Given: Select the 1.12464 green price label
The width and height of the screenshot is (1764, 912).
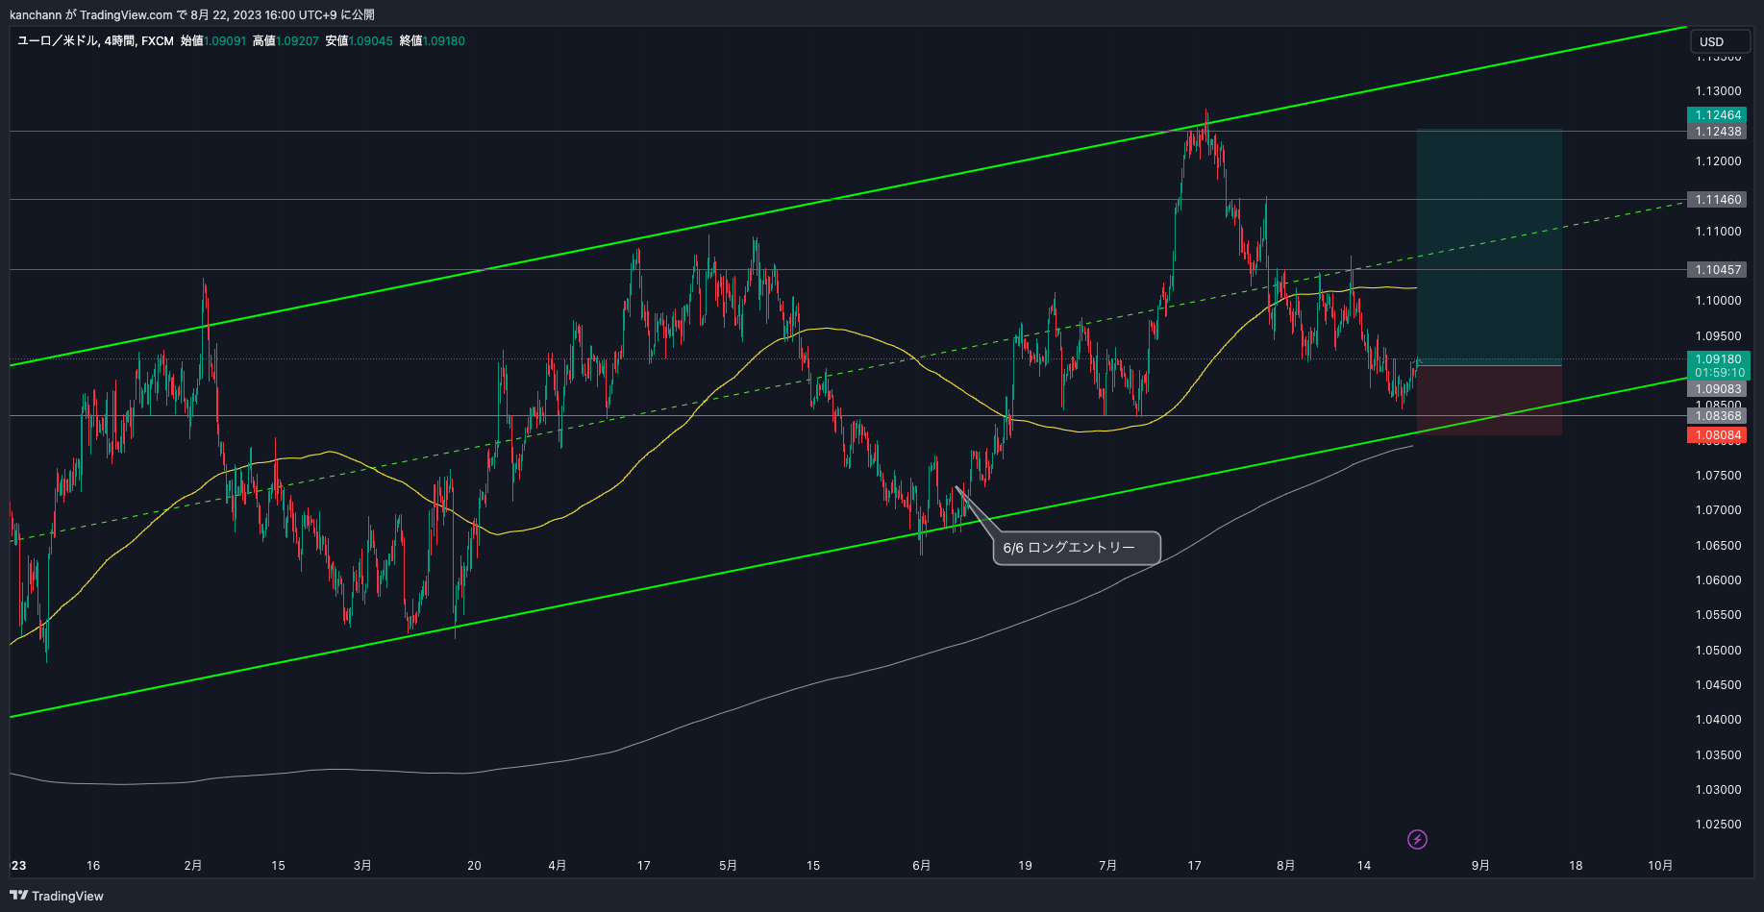Looking at the screenshot, I should [x=1718, y=115].
